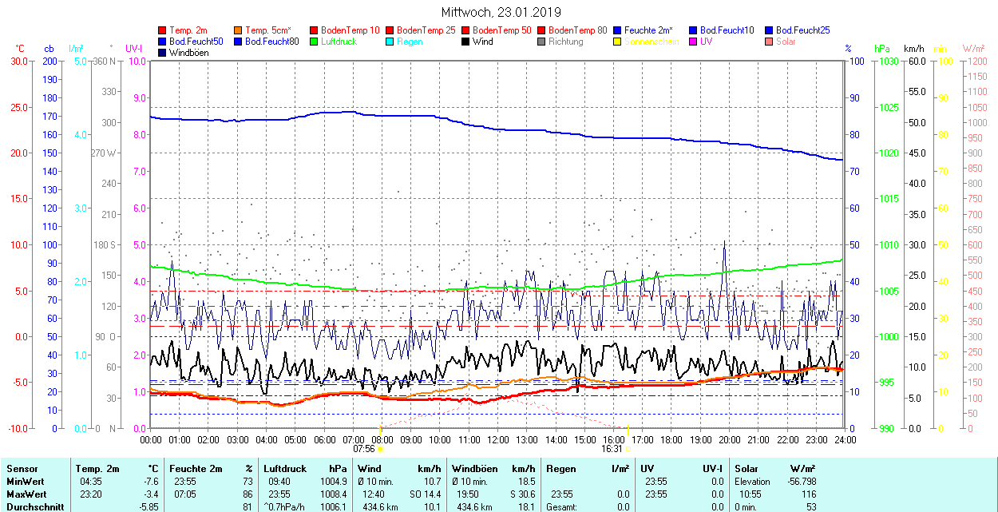Click the Luftdruck column header in table
This screenshot has width=998, height=512.
[x=283, y=469]
